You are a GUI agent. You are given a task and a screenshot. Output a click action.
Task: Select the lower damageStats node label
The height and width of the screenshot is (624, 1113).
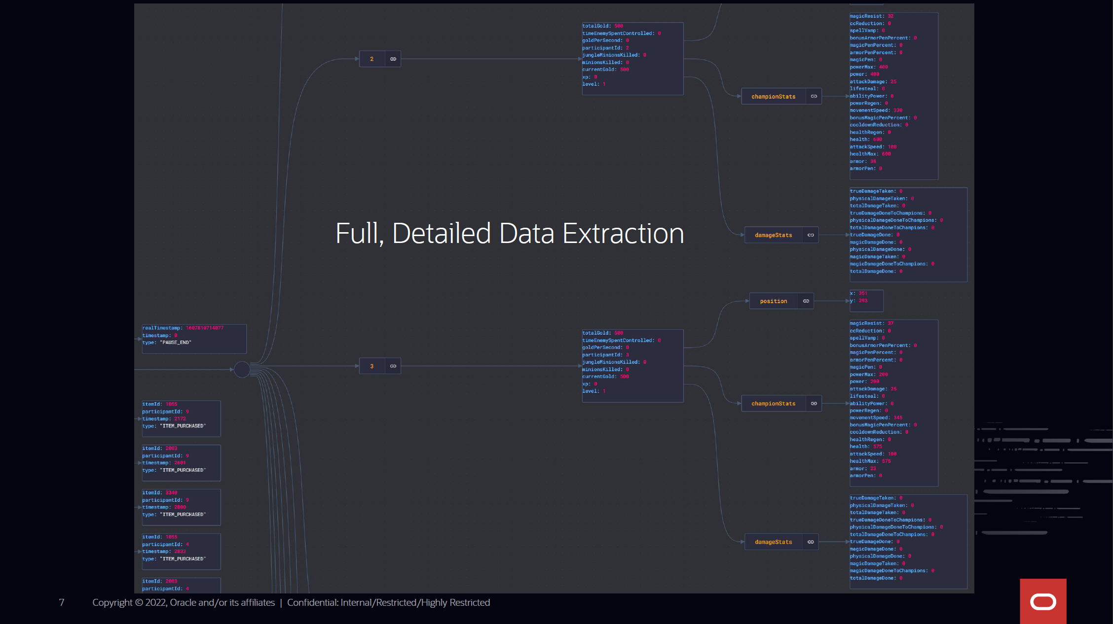773,542
